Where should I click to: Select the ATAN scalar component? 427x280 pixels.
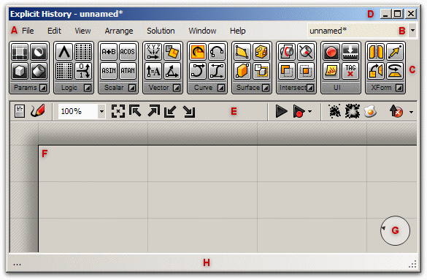click(x=128, y=71)
